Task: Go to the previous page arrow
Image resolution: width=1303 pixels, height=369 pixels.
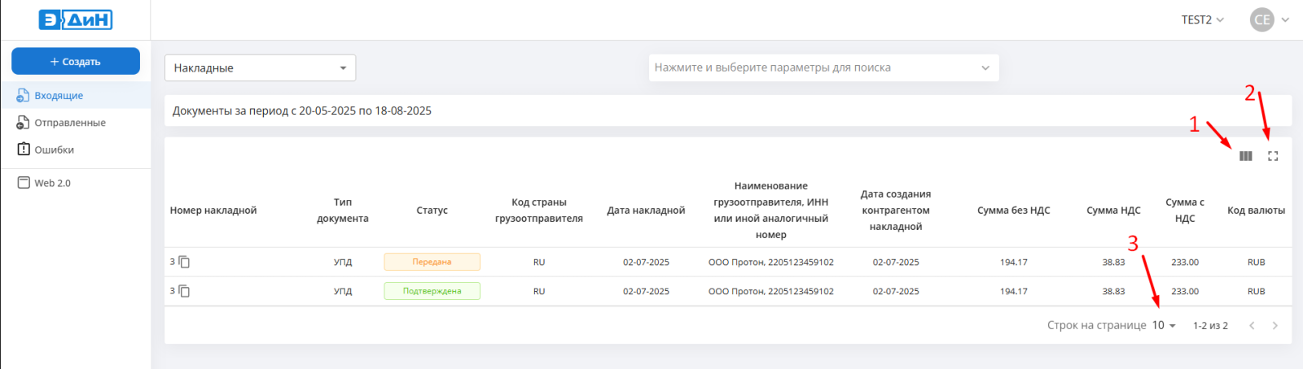Action: (1252, 325)
